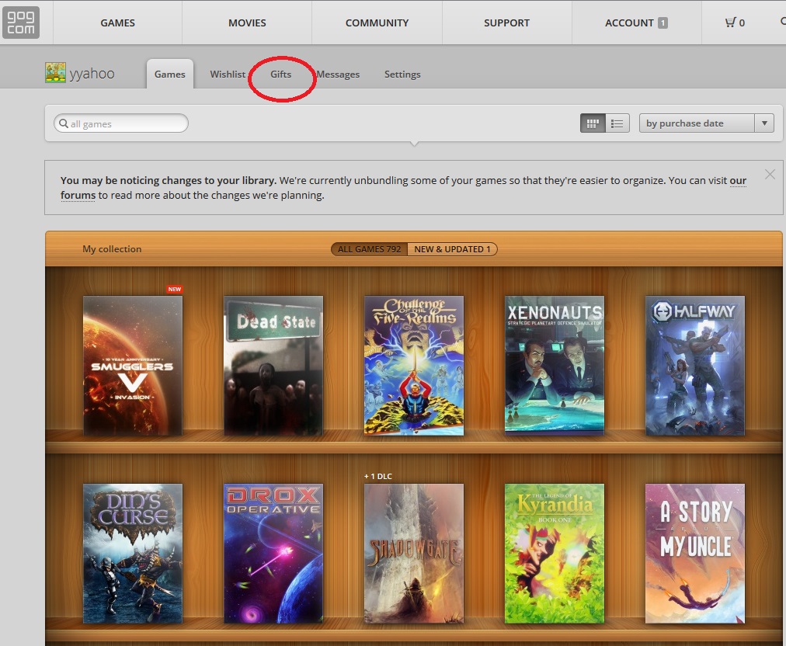Screen dimensions: 786x646
Task: Open Shadowgate game cover
Action: tap(414, 554)
